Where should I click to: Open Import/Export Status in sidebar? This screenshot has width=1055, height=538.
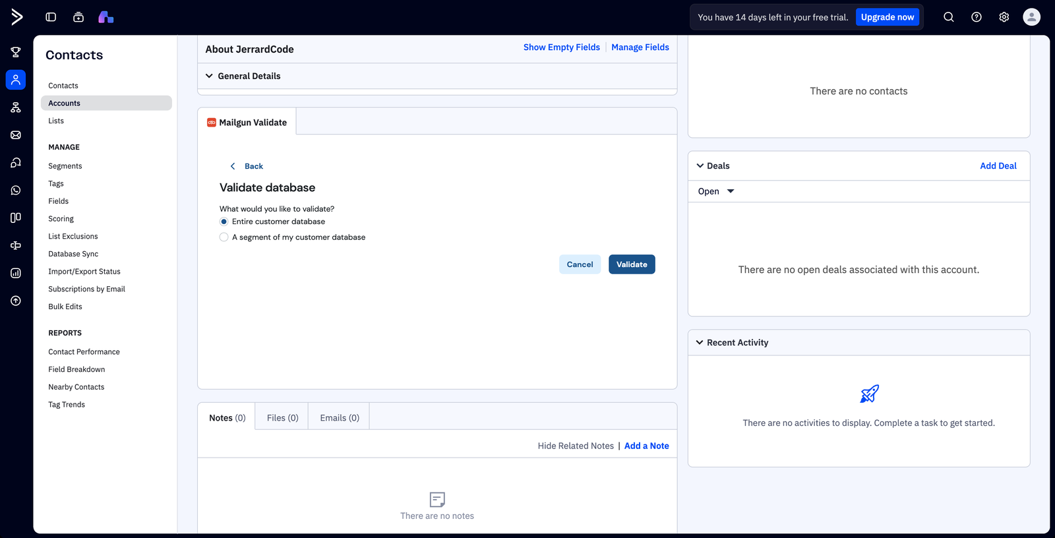click(84, 272)
